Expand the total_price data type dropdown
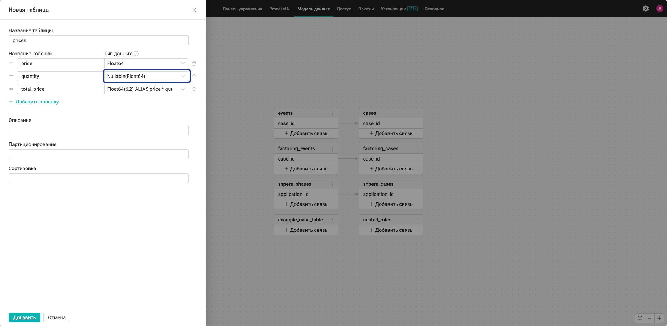This screenshot has width=667, height=326. 146,89
